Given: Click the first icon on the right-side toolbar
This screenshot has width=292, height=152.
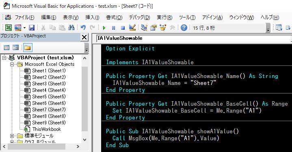Looking at the screenshot, I should pos(279,28).
